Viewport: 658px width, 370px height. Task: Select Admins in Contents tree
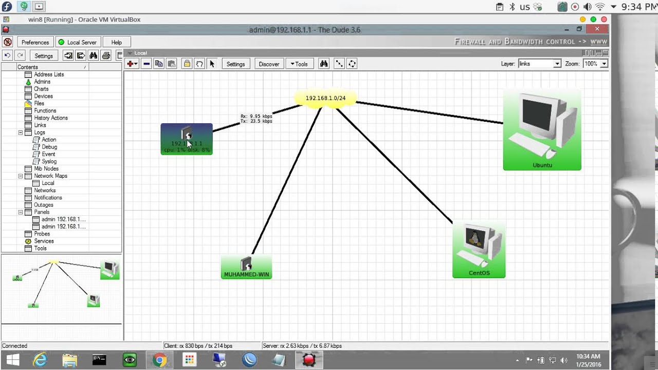(42, 82)
